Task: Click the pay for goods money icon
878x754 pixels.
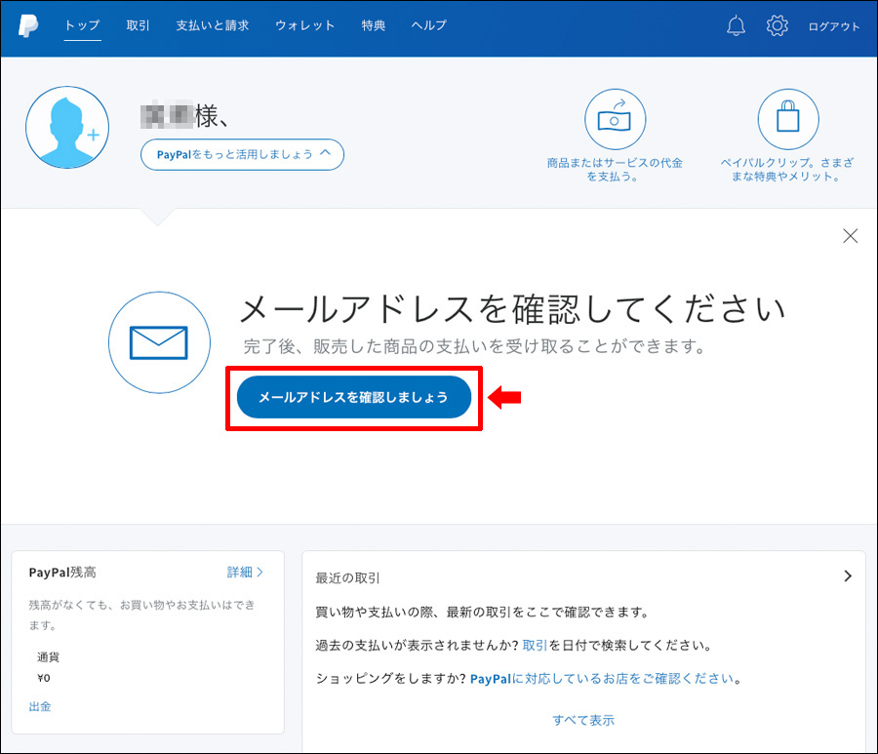Action: click(615, 119)
